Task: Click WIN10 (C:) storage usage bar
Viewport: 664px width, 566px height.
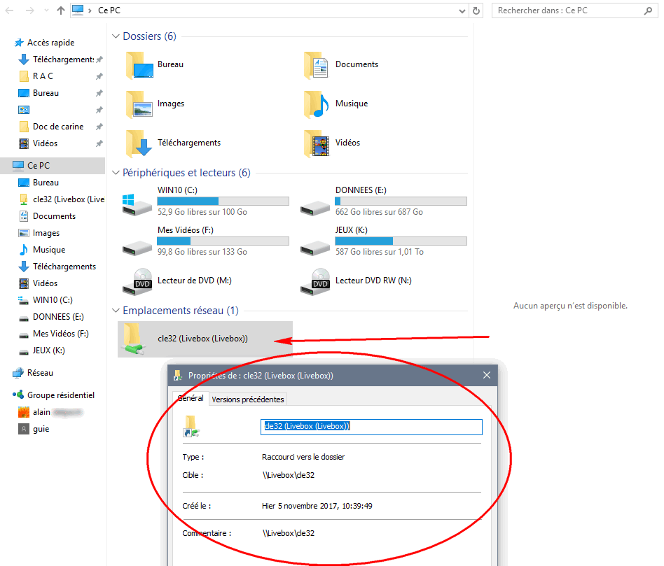Action: click(x=223, y=201)
